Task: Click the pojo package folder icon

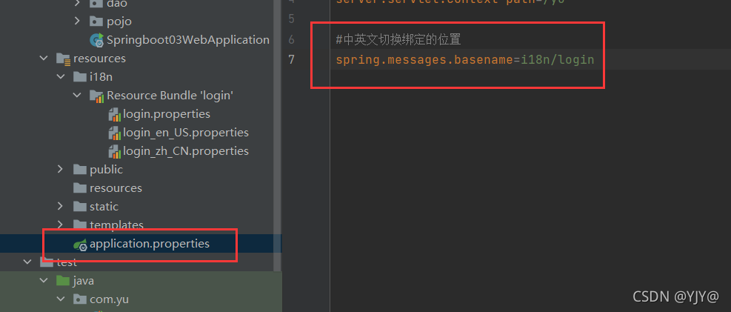Action: click(x=96, y=21)
